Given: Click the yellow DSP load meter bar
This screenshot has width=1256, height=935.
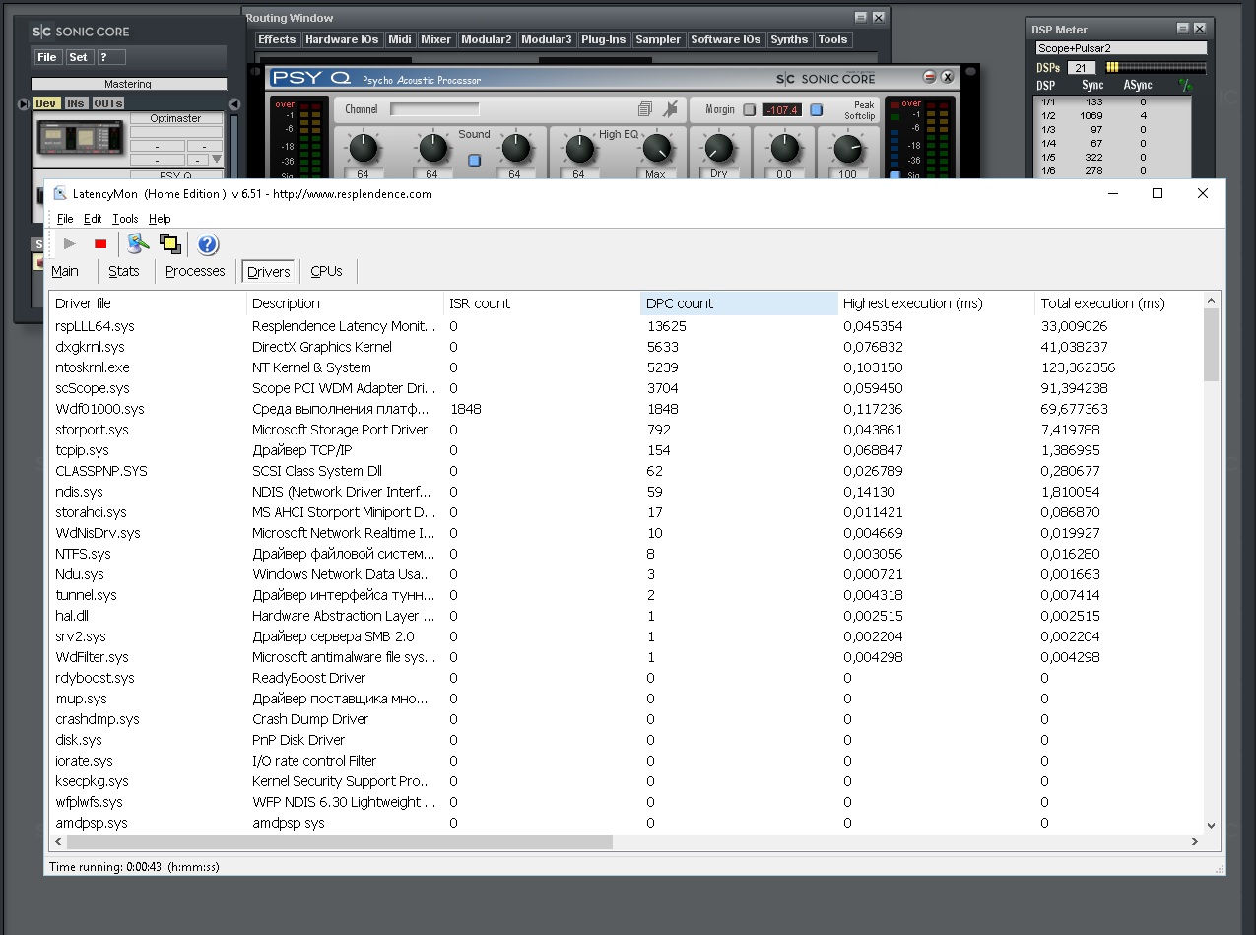Looking at the screenshot, I should click(x=1156, y=67).
